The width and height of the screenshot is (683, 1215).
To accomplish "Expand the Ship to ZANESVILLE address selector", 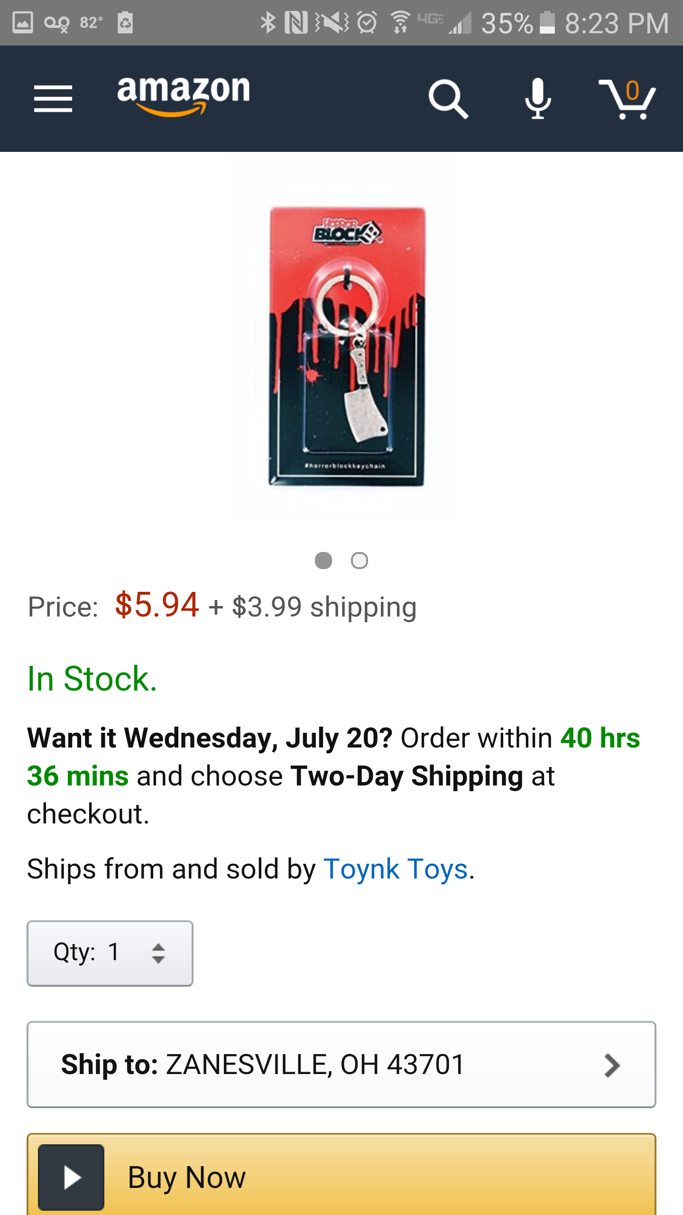I will [x=341, y=1064].
